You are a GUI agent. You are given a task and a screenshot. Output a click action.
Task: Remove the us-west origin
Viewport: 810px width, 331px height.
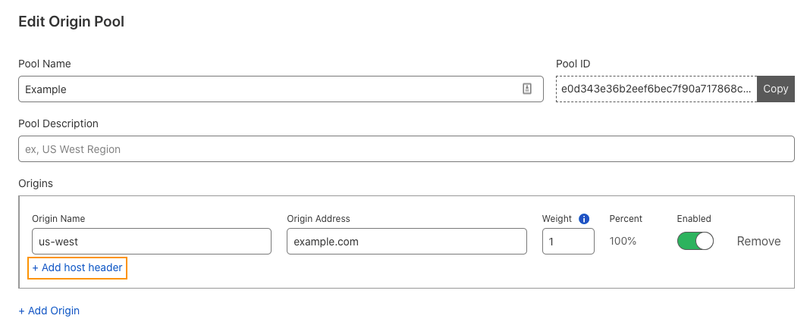[x=758, y=241]
